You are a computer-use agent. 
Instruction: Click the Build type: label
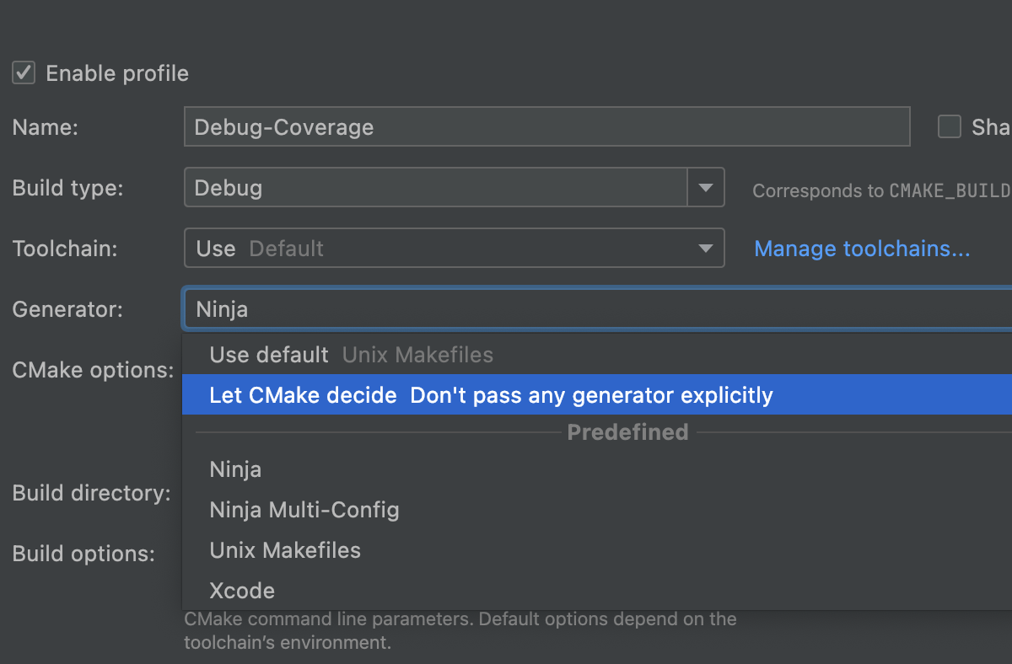coord(67,188)
